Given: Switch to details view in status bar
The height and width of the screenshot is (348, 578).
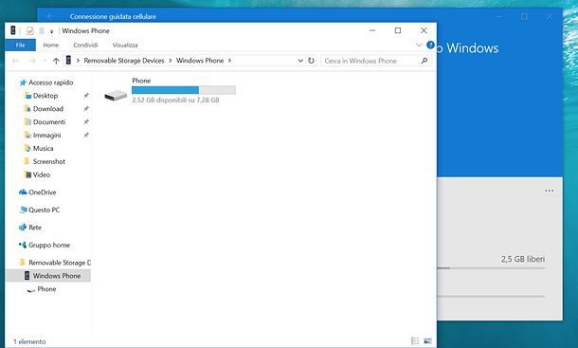Looking at the screenshot, I should pos(415,341).
